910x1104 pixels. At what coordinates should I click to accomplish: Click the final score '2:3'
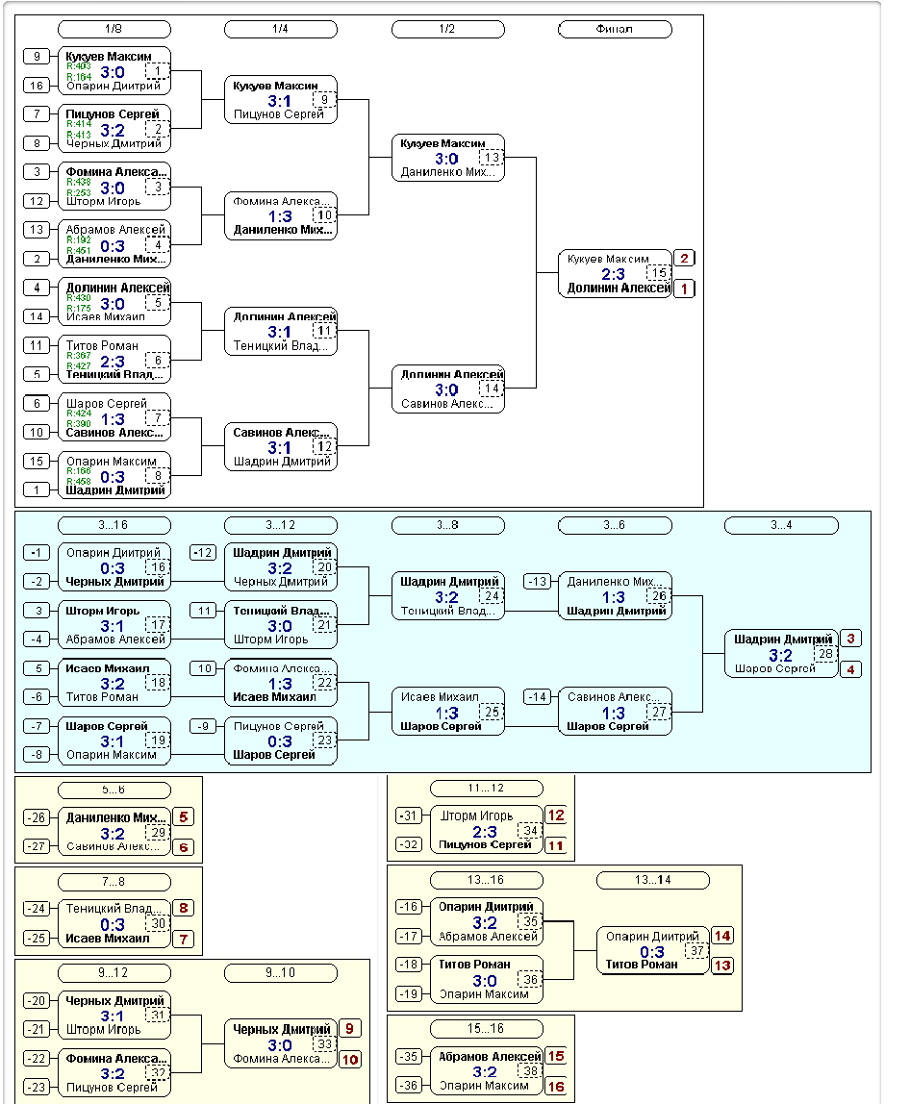tap(613, 274)
